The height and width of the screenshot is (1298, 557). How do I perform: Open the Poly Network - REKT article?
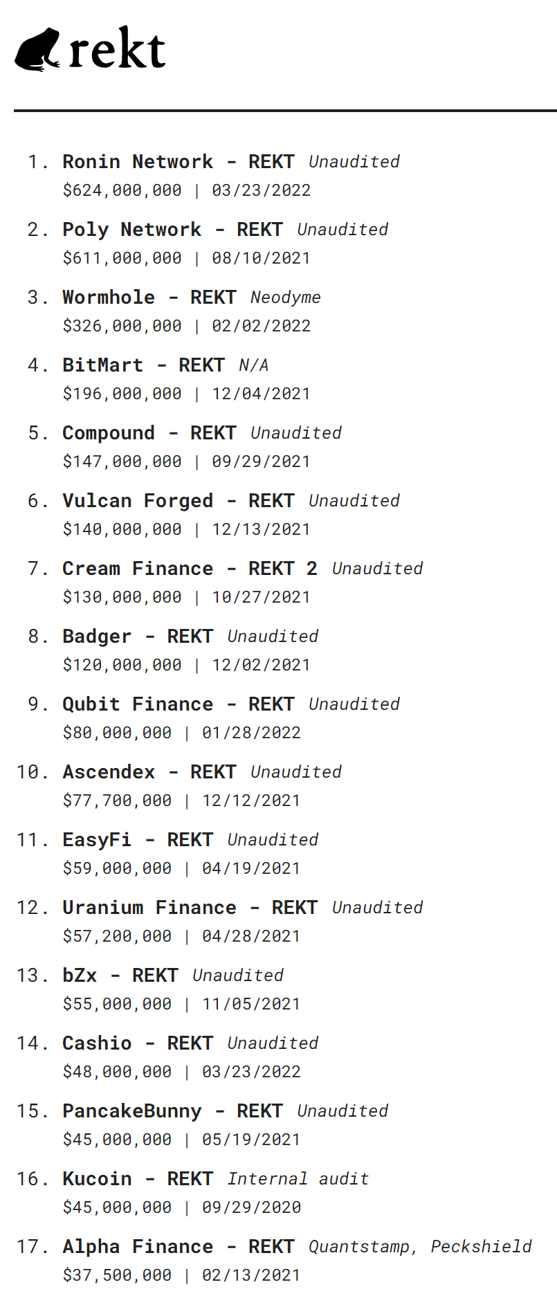point(172,229)
